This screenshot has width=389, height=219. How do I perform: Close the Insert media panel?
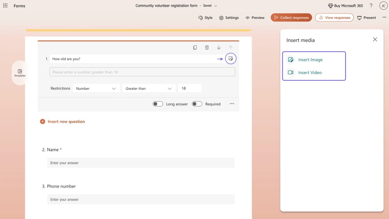(375, 40)
